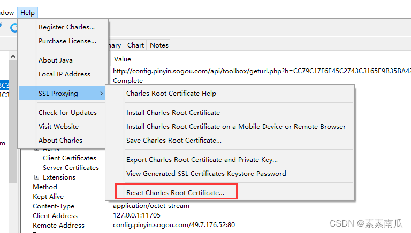The image size is (411, 233).
Task: Export Charles Root Certificate and Private Key
Action: pyautogui.click(x=202, y=160)
